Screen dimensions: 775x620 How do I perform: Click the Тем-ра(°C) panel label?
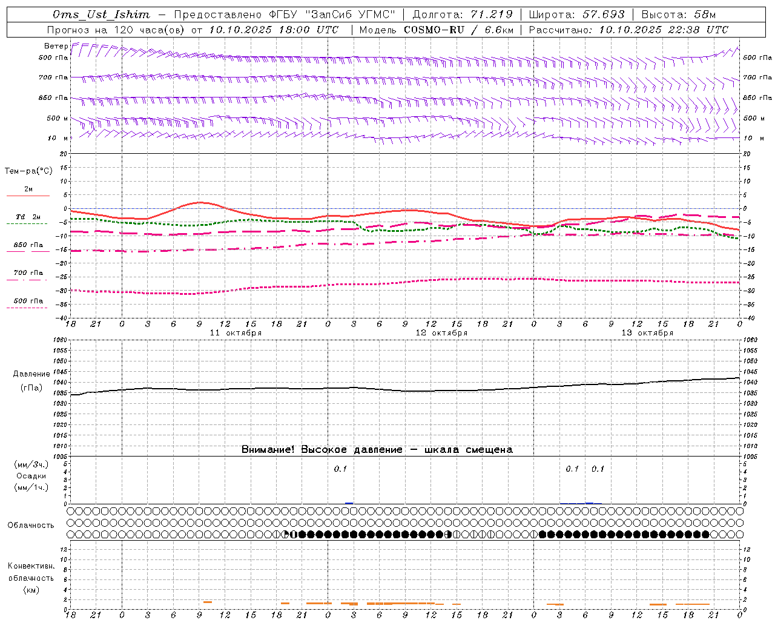(28, 171)
